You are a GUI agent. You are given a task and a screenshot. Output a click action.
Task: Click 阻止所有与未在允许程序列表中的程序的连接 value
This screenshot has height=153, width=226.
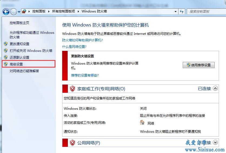[x=172, y=115]
